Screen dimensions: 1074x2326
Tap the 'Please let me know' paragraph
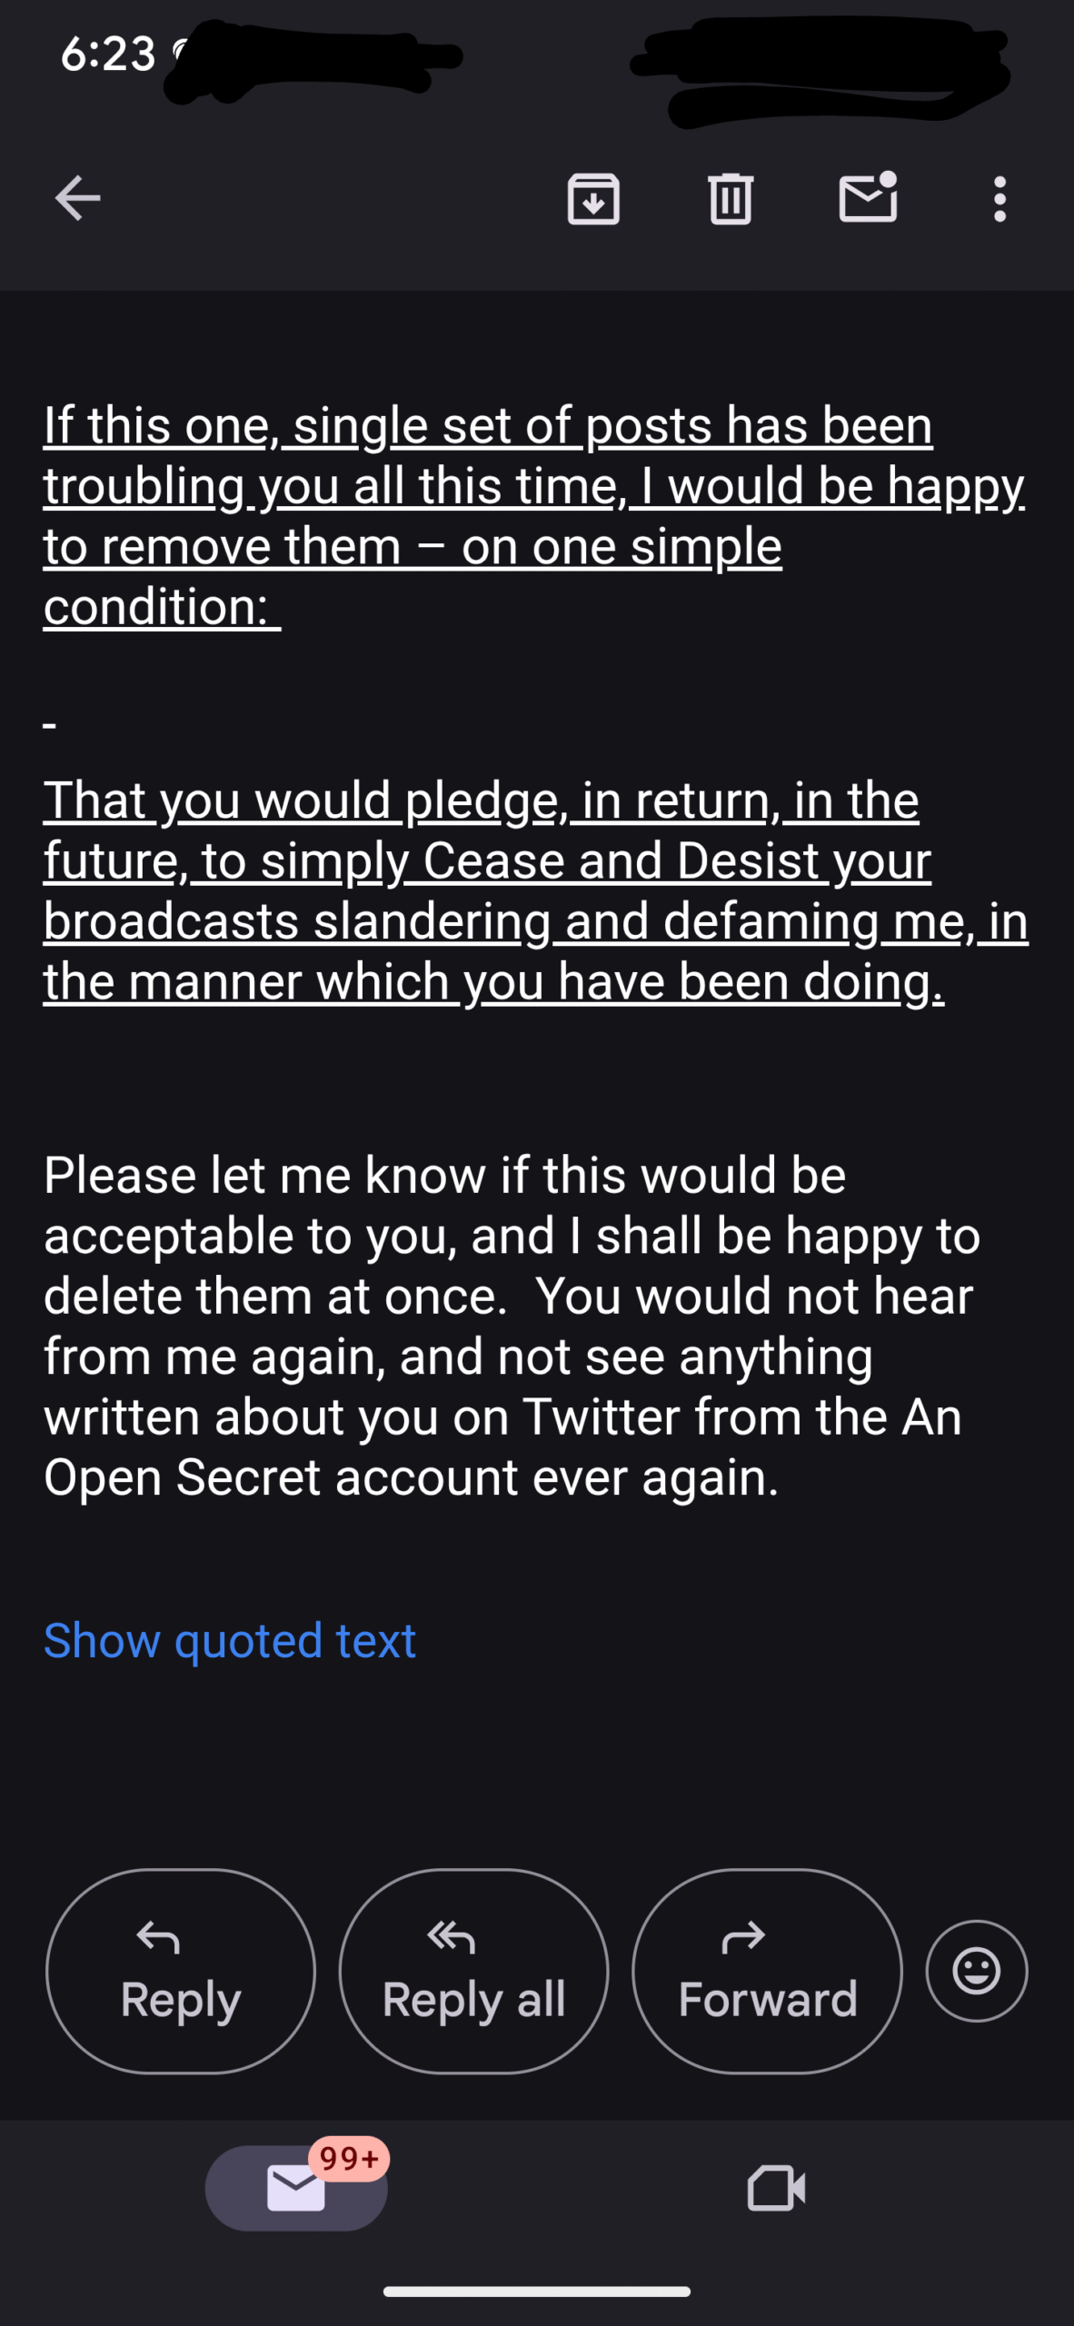(512, 1326)
